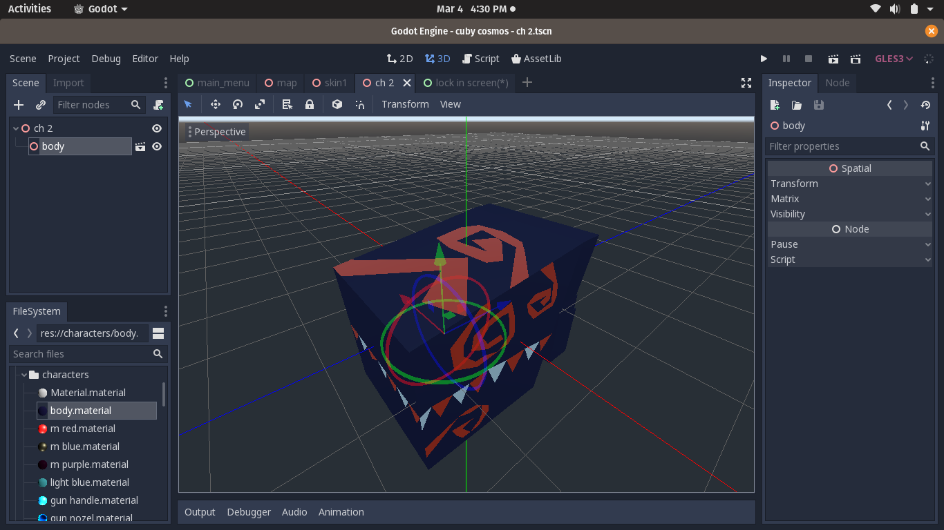
Task: Select the Scale mode tool
Action: tap(260, 104)
